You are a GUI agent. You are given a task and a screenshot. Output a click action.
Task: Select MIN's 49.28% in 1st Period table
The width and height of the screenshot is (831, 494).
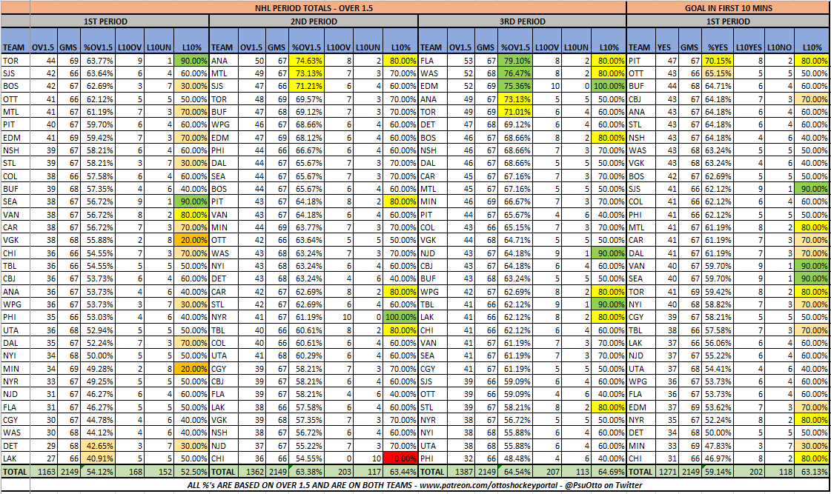98,369
